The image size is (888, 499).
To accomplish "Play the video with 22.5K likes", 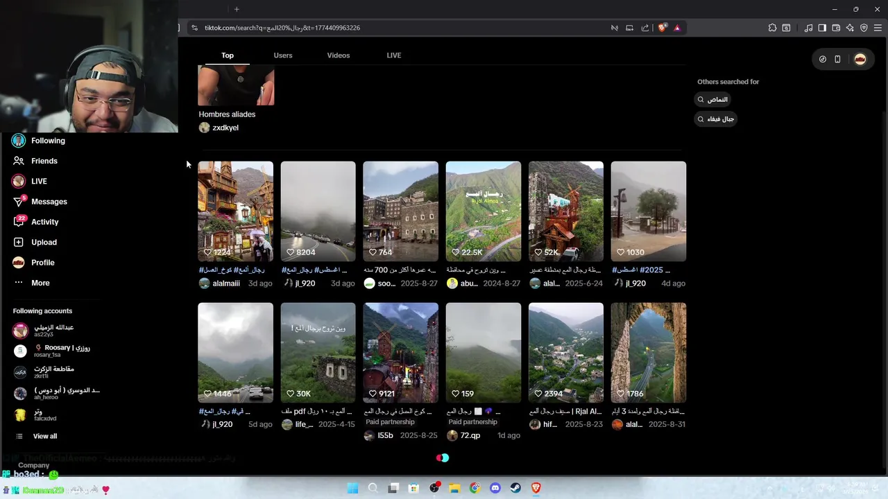I will (484, 211).
